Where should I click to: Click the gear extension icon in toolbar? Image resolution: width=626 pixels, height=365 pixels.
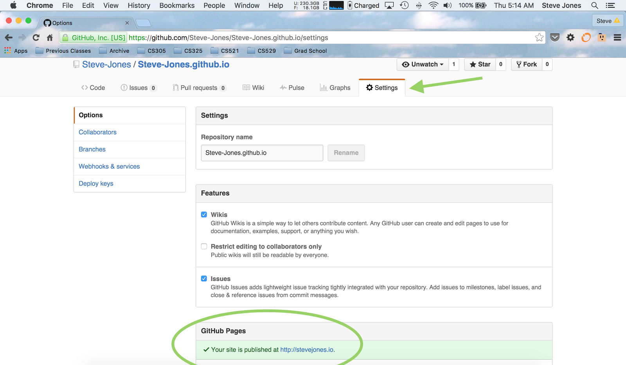tap(571, 38)
